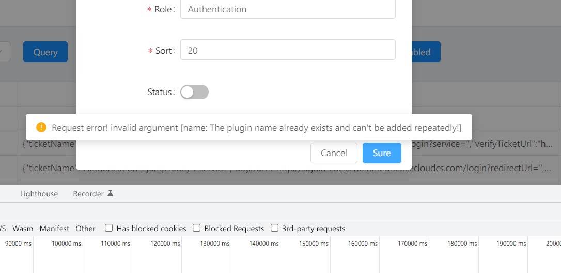This screenshot has height=273, width=561.
Task: Click the Cancel button in the dialog
Action: tap(334, 153)
